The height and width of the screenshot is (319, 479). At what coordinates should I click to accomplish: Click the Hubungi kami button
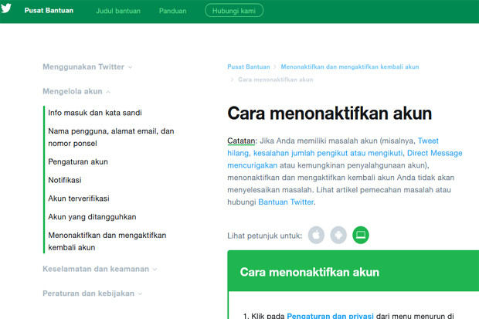[x=234, y=10]
